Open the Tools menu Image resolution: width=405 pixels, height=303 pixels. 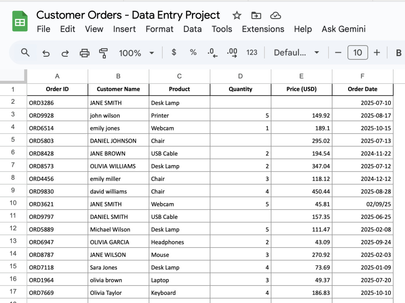coord(222,29)
